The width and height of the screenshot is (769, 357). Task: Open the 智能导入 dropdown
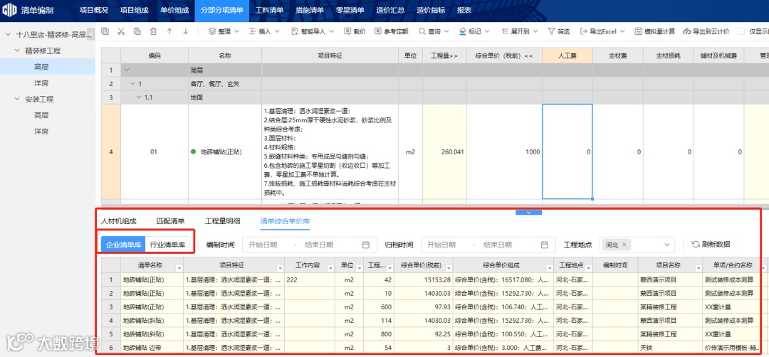(x=313, y=31)
